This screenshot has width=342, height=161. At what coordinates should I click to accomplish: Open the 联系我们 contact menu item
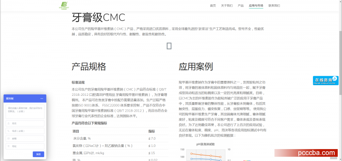(x=274, y=6)
